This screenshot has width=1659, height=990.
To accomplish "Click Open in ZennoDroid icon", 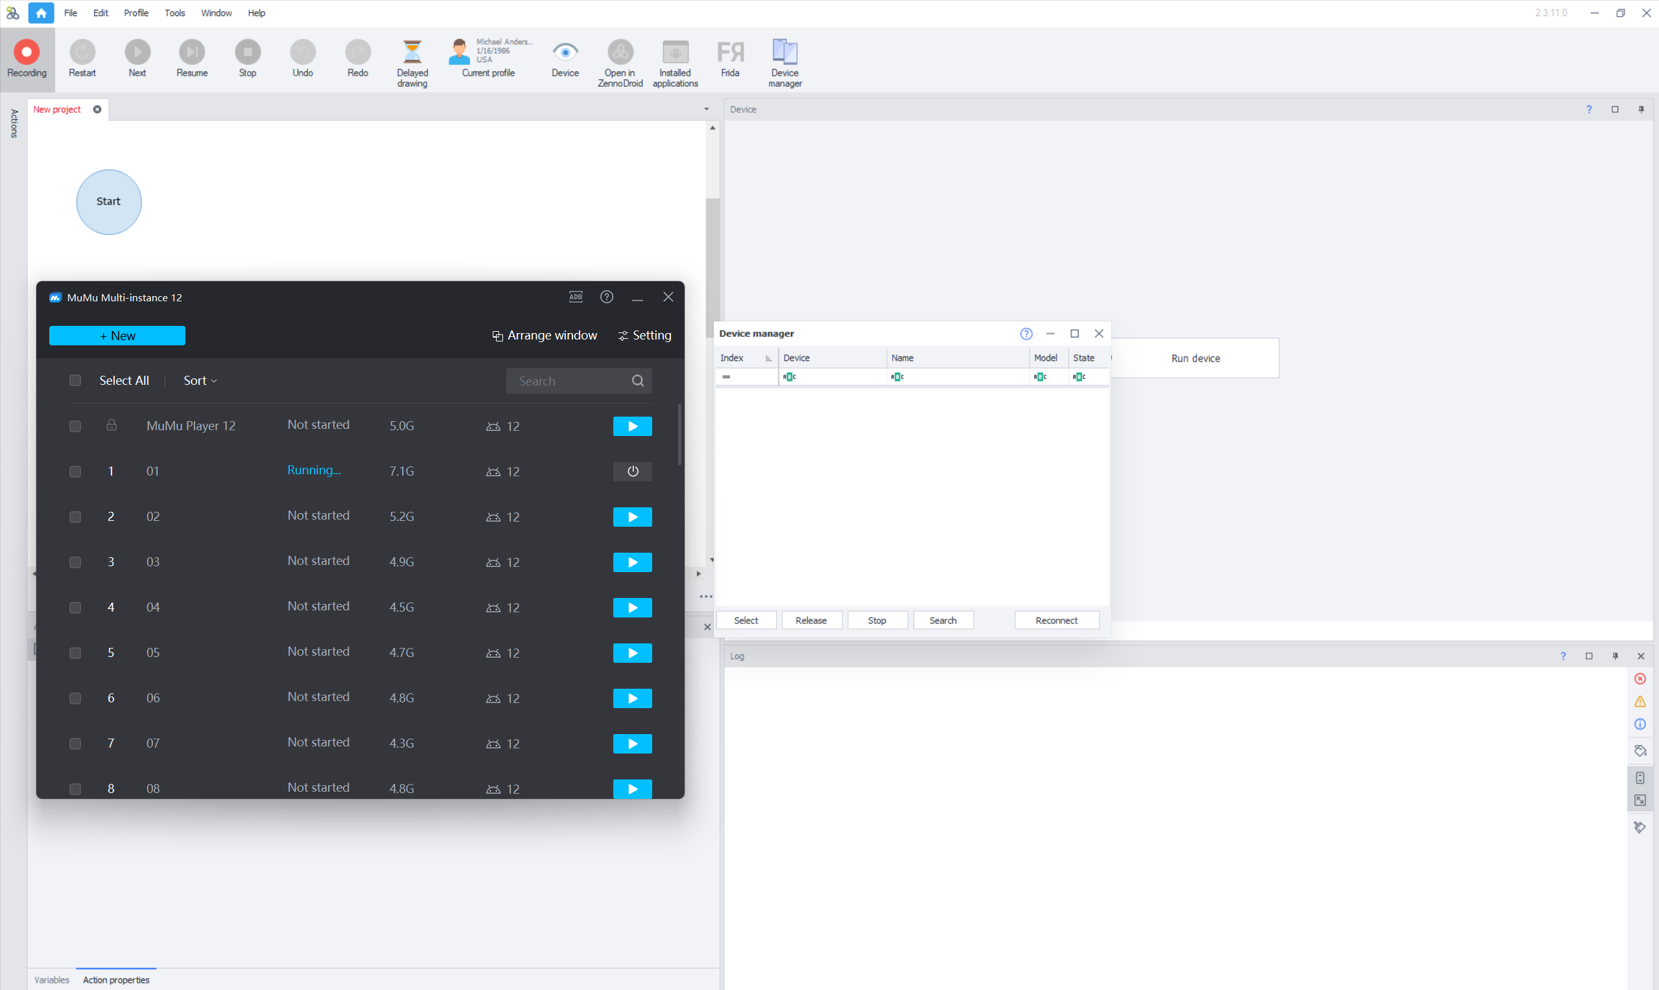I will click(619, 52).
